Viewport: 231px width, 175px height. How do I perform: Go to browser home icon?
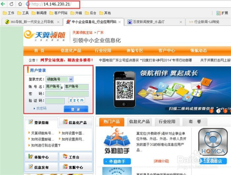pos(20,4)
